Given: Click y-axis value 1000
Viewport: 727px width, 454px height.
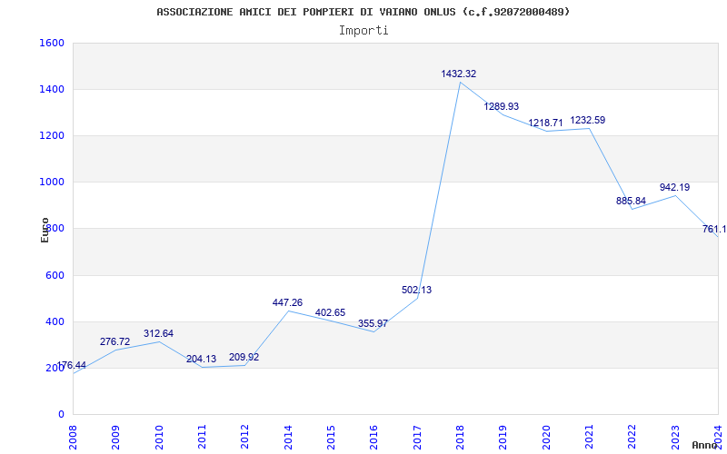Looking at the screenshot, I should click(52, 183).
